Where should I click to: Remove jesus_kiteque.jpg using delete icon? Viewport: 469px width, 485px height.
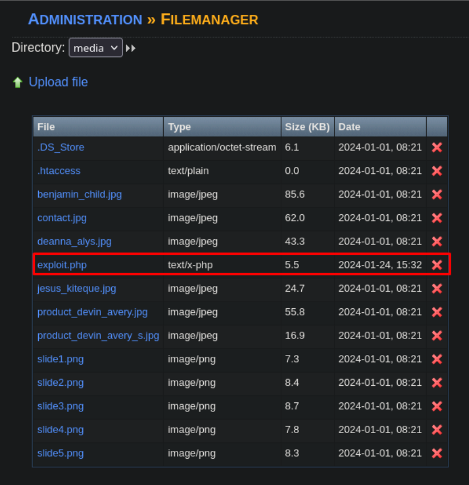[x=436, y=288]
